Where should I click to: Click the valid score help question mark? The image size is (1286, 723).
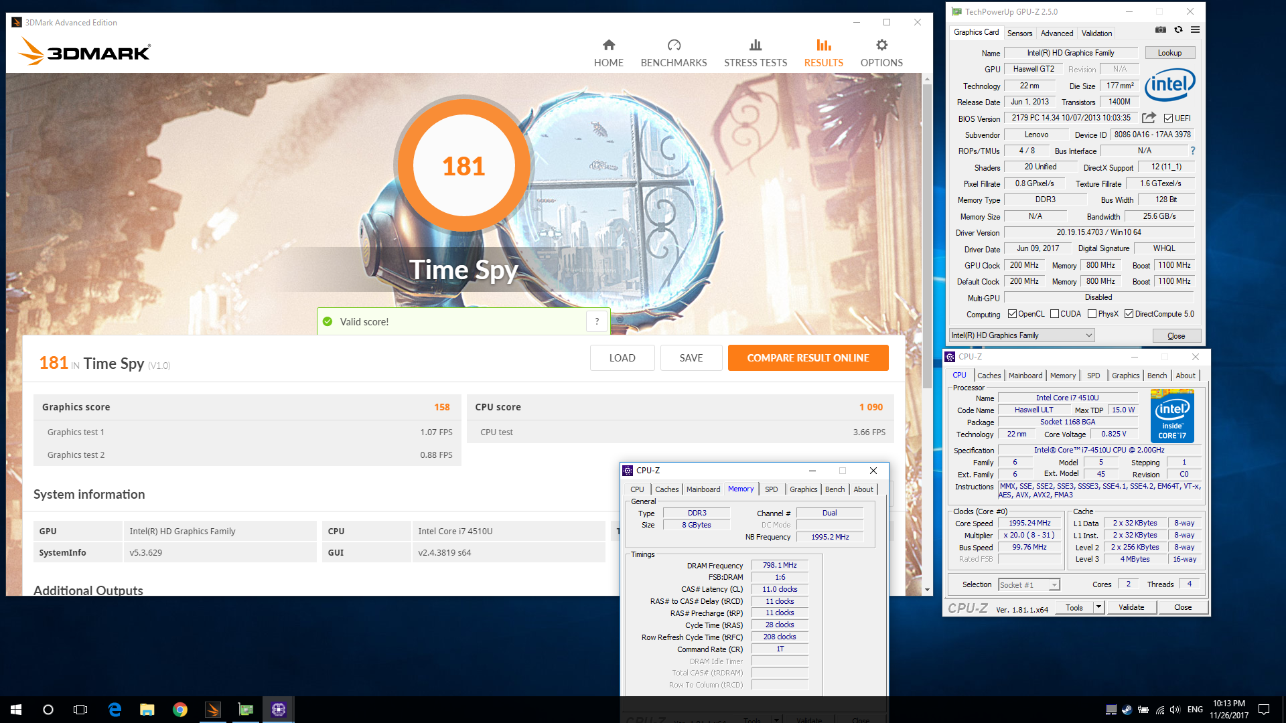(597, 321)
